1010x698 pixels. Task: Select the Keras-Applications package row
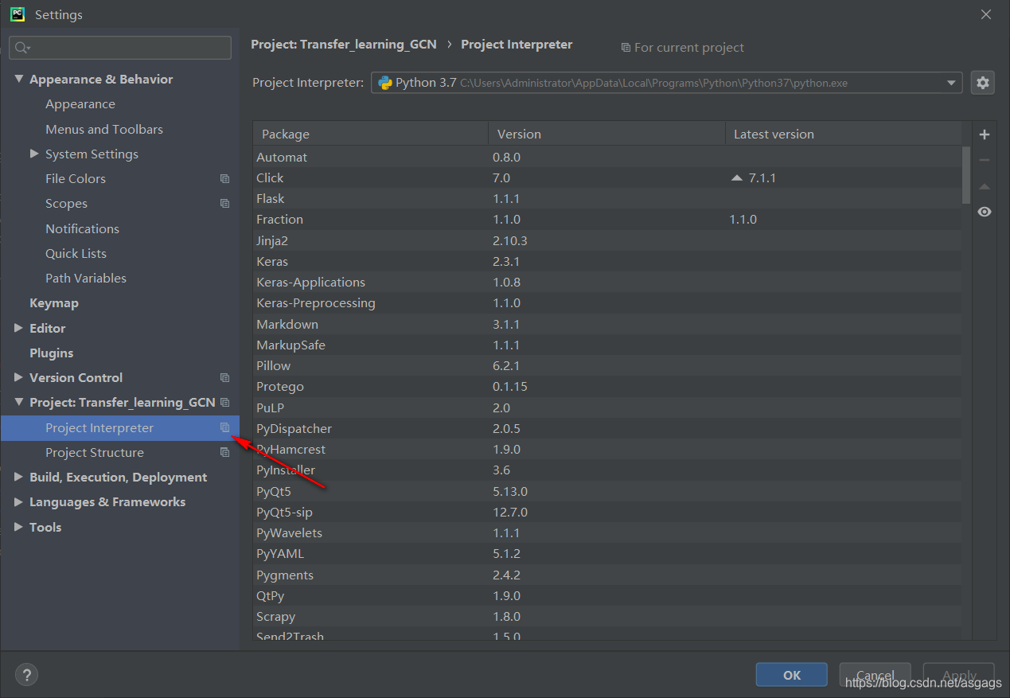[607, 283]
